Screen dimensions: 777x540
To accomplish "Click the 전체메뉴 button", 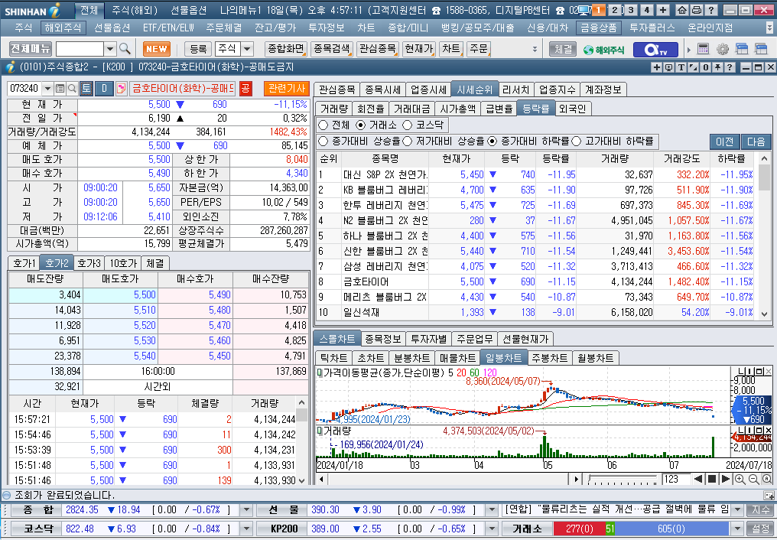I will (31, 48).
